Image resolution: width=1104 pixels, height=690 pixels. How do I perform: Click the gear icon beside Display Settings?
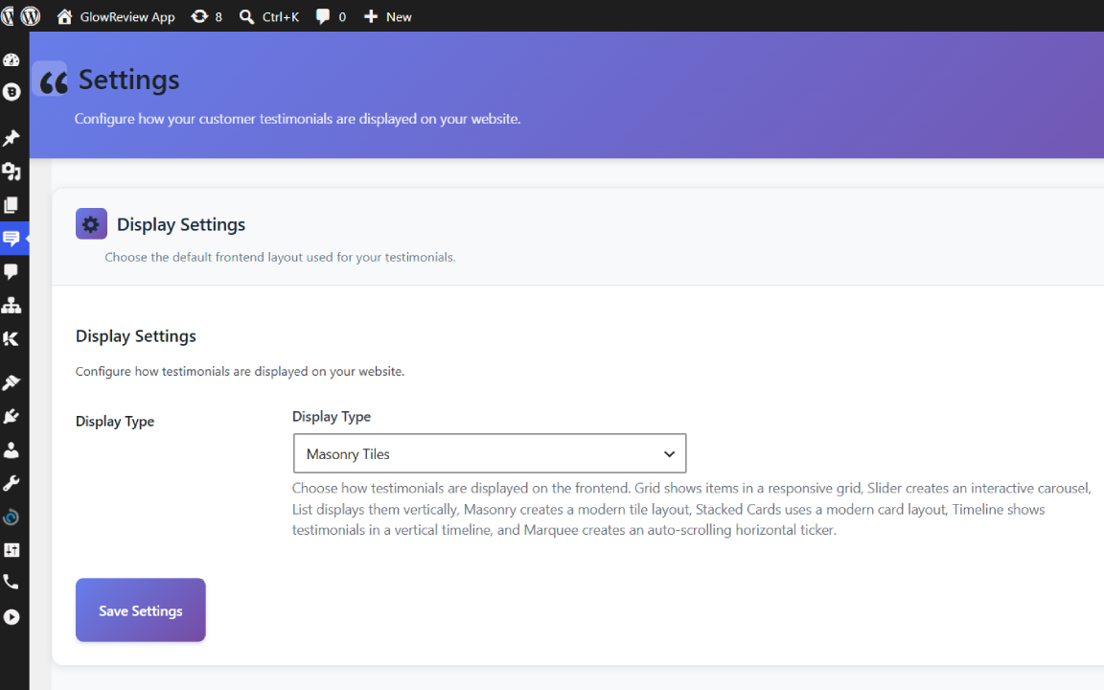point(92,224)
